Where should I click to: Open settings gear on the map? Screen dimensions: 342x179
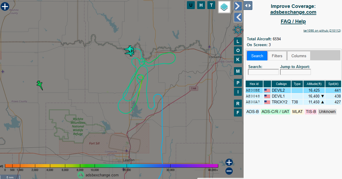238,30
